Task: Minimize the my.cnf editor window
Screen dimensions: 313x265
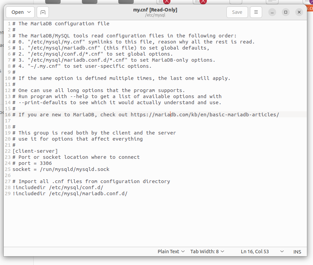Action: click(x=272, y=12)
